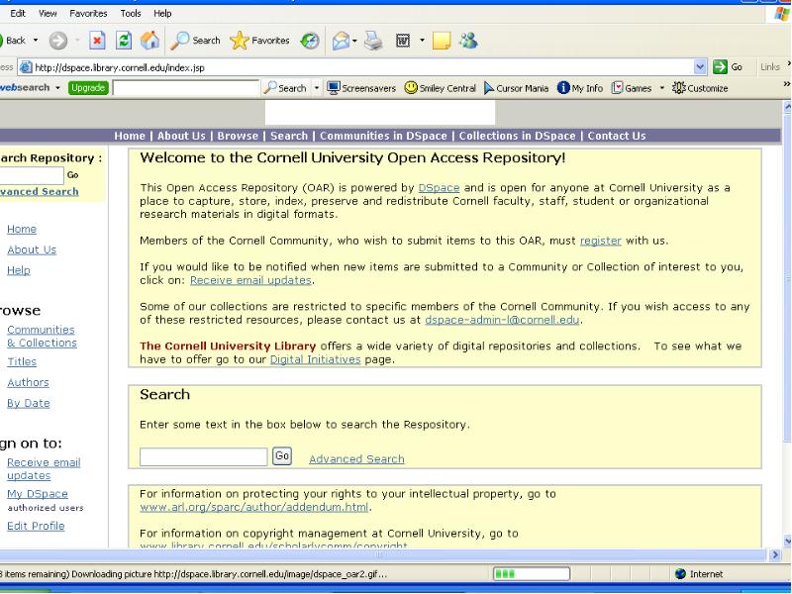Viewport: 792px width, 594px height.
Task: Open the Messenger people icon
Action: [468, 41]
